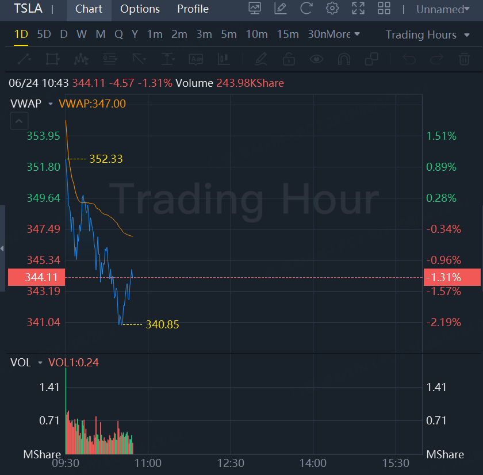Screen dimensions: 483x475
Task: Click the 243.98KShare volume value
Action: (x=250, y=83)
